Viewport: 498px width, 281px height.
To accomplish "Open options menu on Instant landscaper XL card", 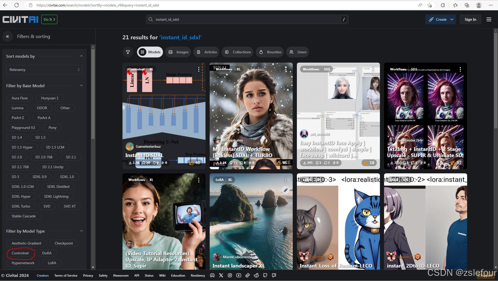I will [285, 180].
